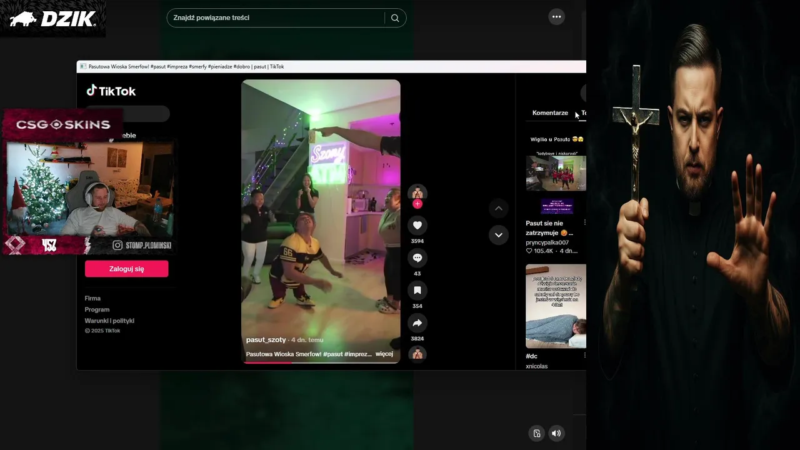
Task: Switch to the Komentarze tab
Action: coord(550,113)
